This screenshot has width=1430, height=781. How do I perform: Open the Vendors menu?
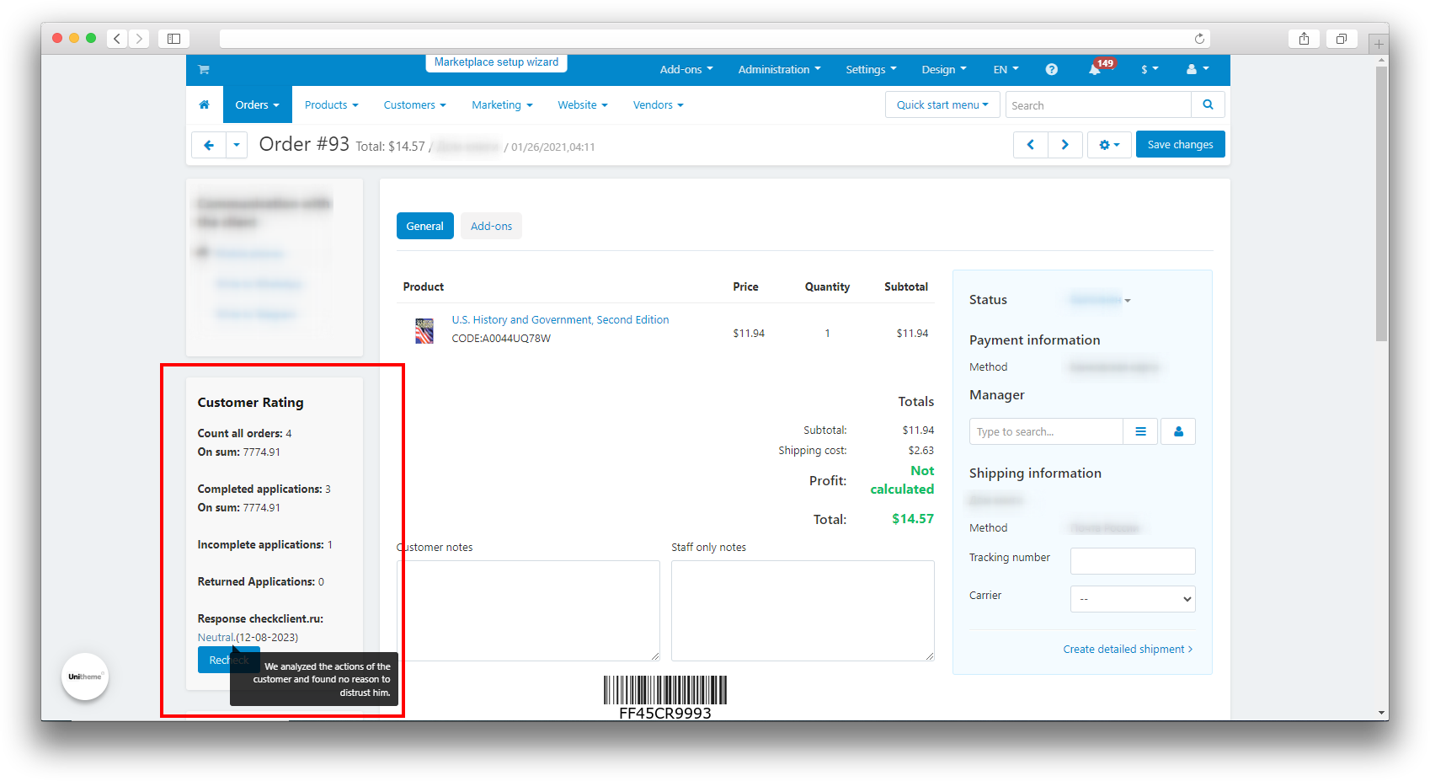pyautogui.click(x=658, y=105)
